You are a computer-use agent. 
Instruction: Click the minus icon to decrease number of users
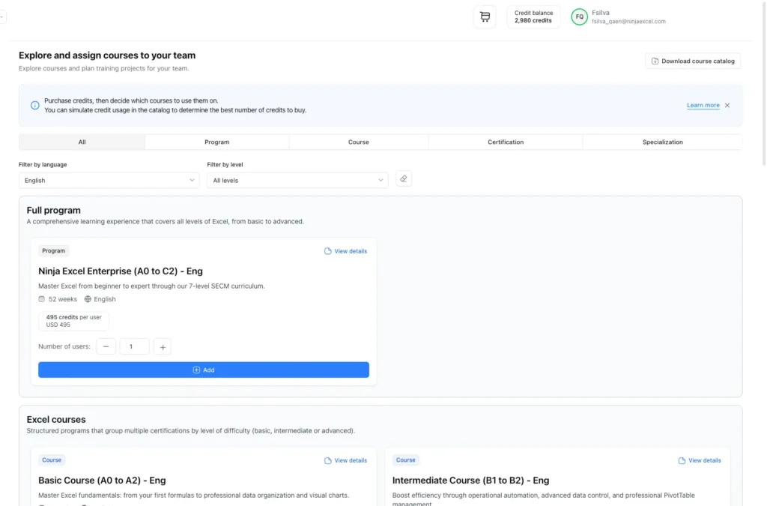click(x=106, y=346)
